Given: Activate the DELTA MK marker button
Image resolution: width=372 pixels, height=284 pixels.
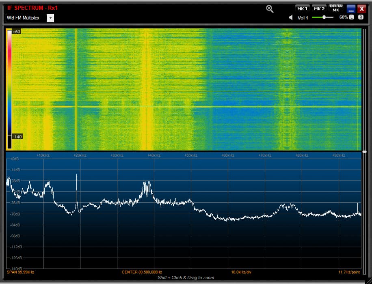Looking at the screenshot, I should [x=336, y=8].
